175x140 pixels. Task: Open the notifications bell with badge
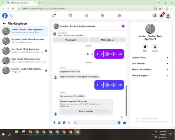pos(161,16)
